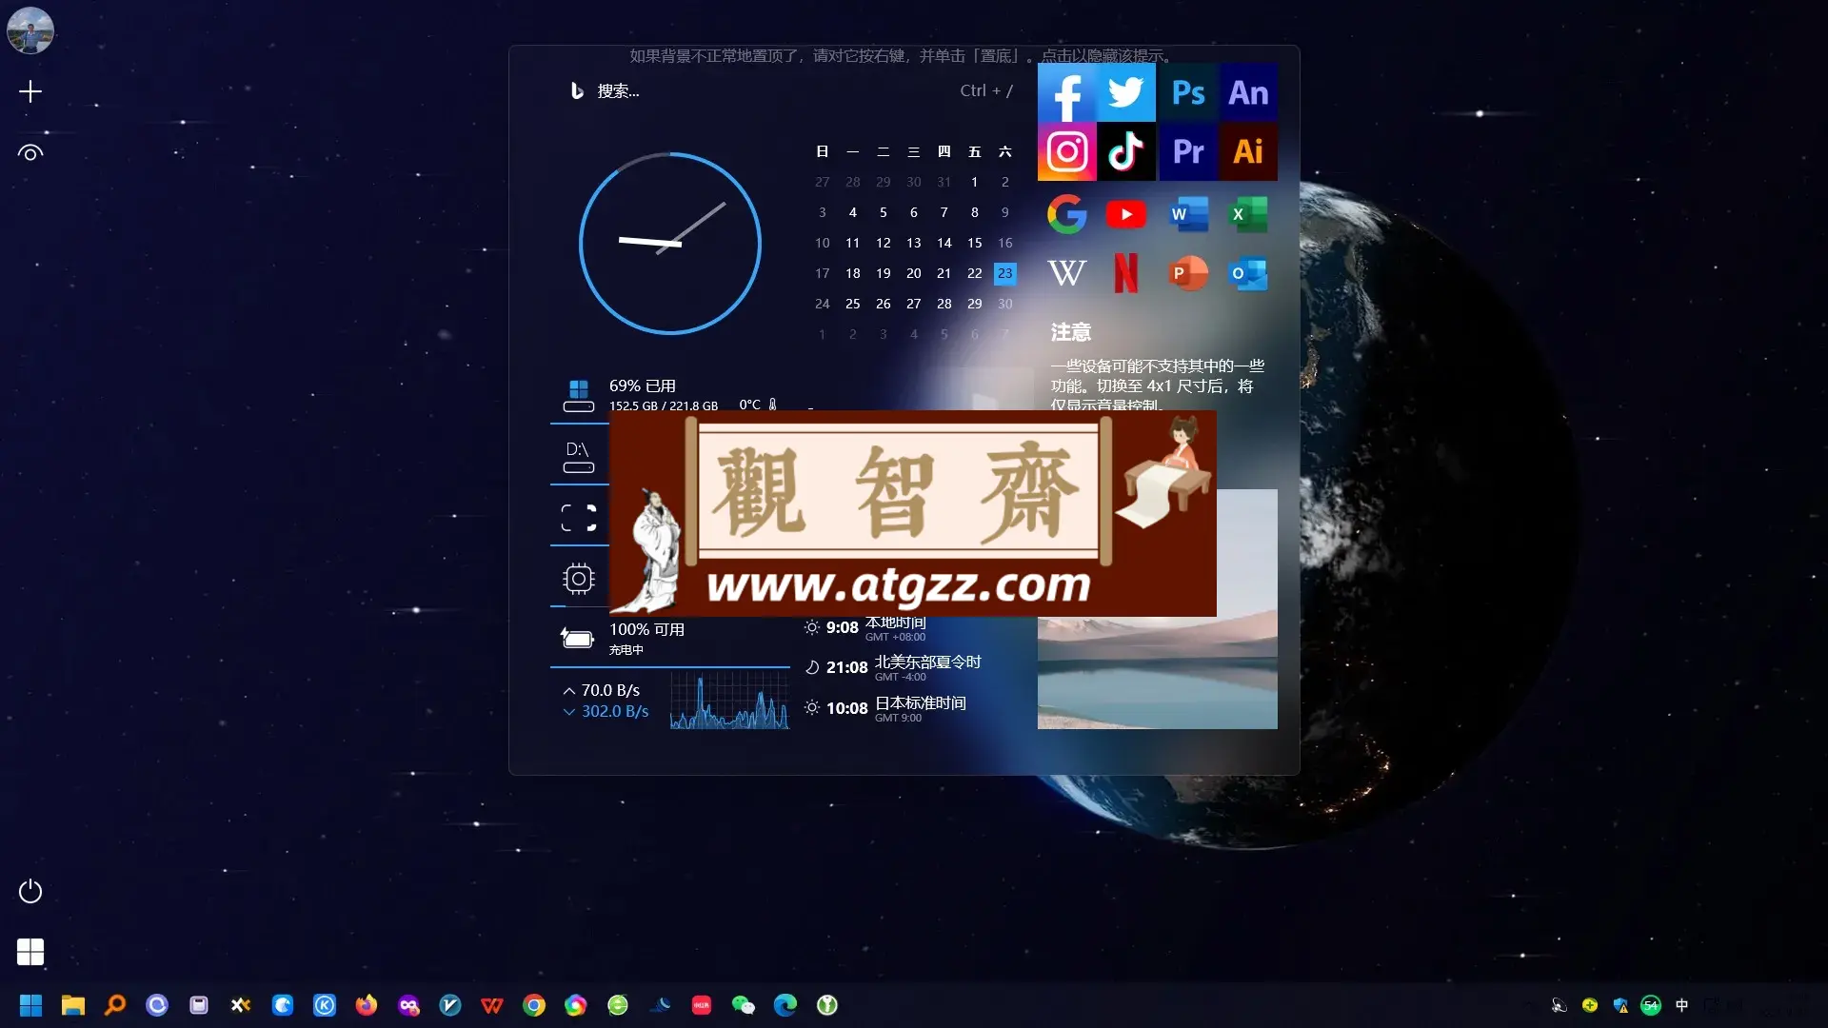
Task: Open Microsoft Edge from the taskbar
Action: (x=785, y=1005)
